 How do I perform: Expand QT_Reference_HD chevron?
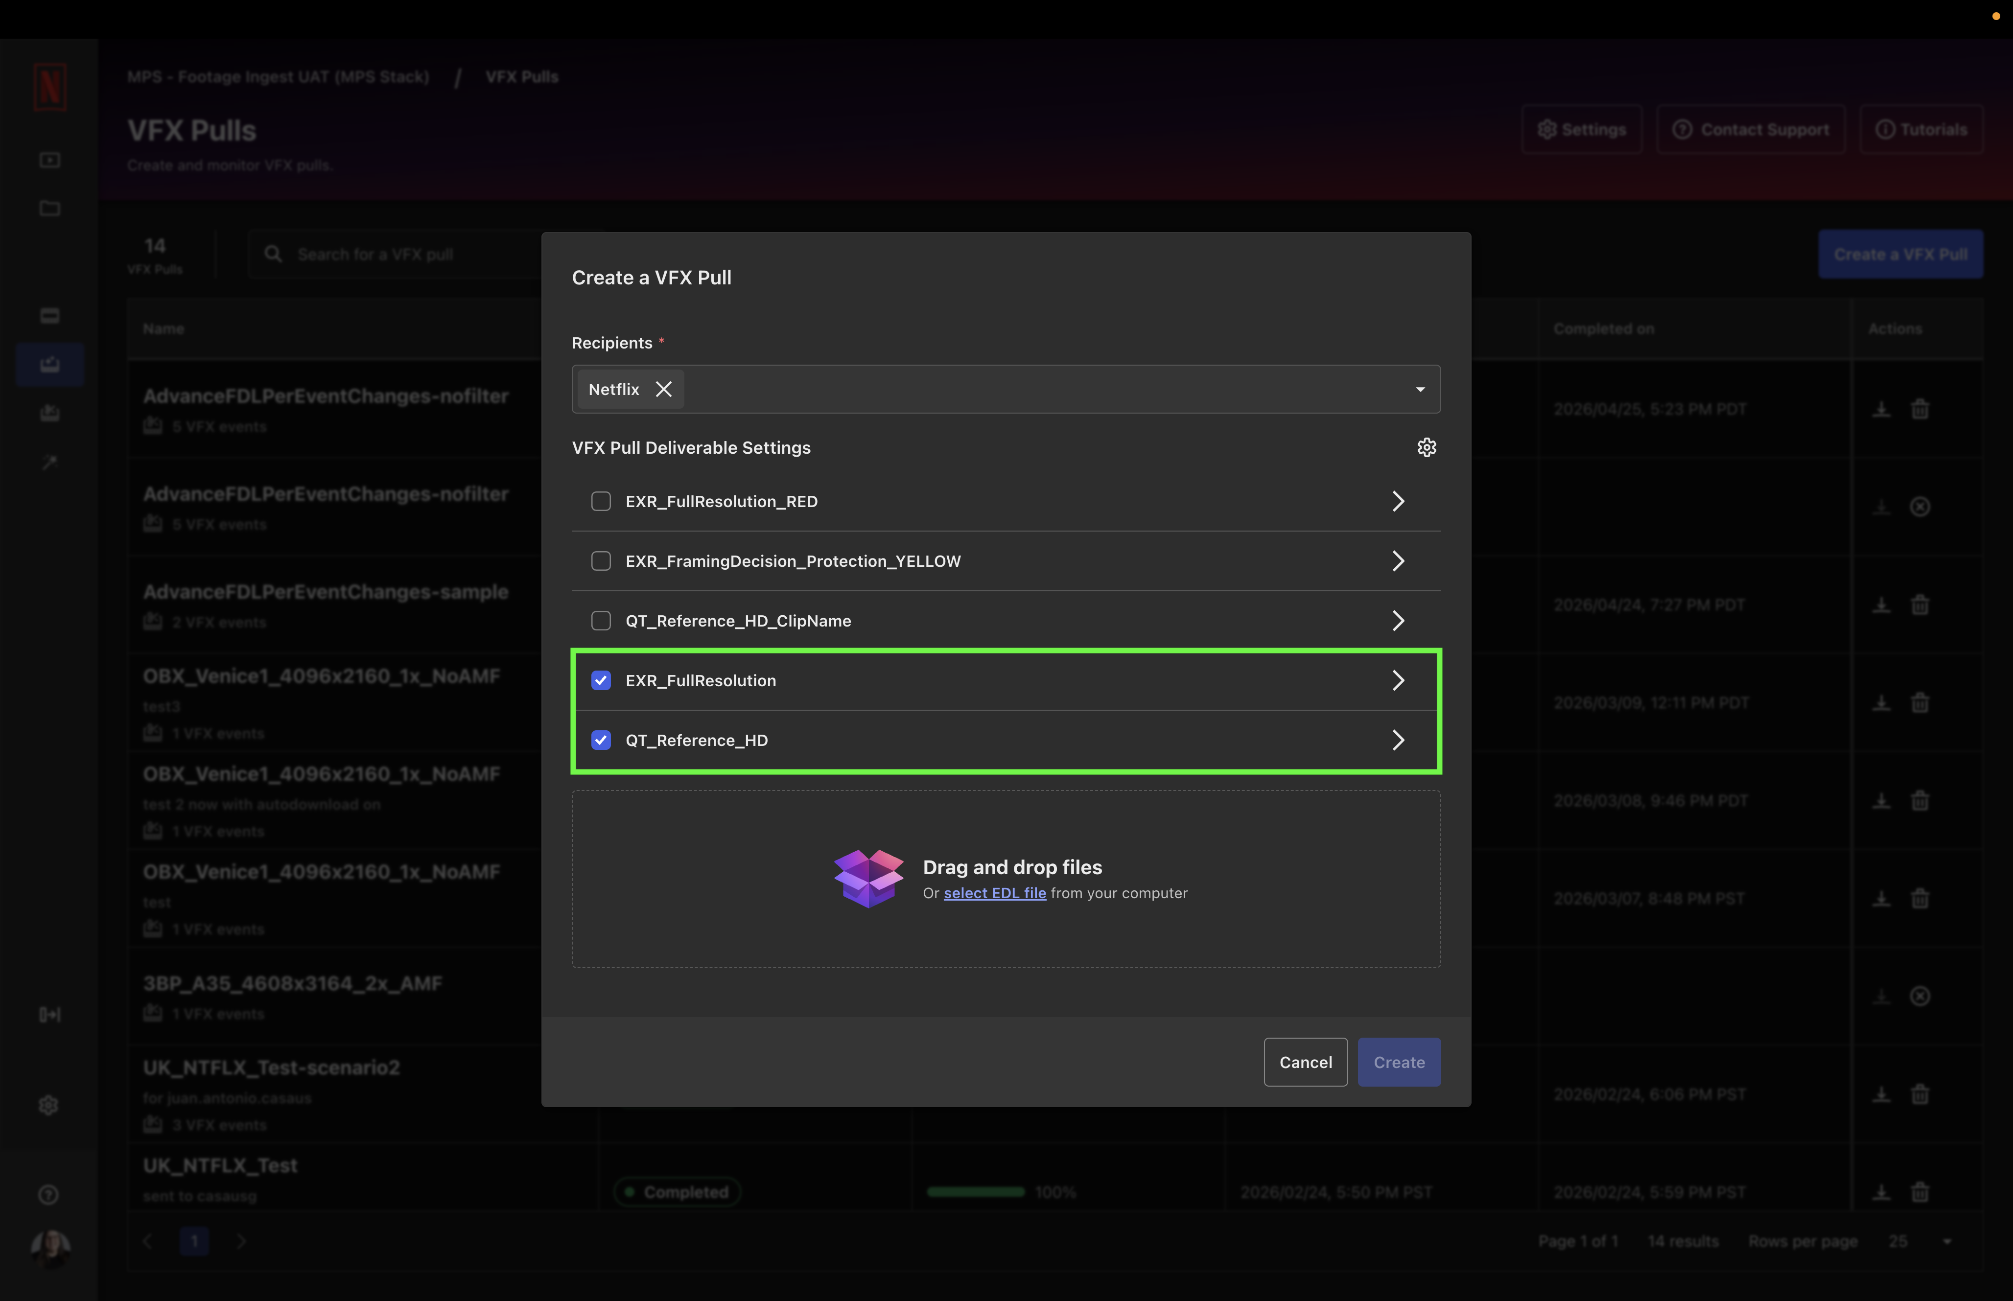point(1398,740)
